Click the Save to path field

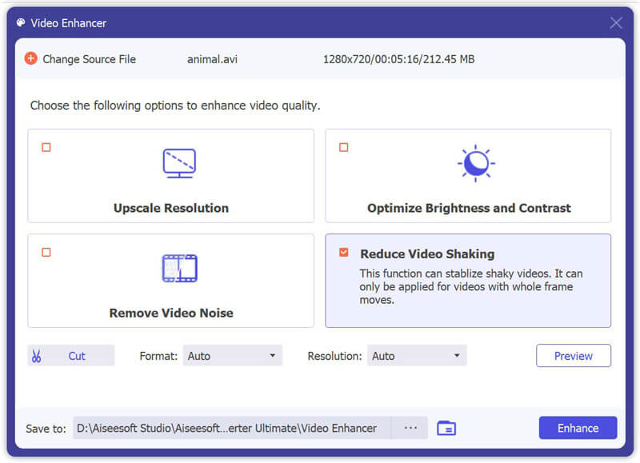tap(232, 428)
